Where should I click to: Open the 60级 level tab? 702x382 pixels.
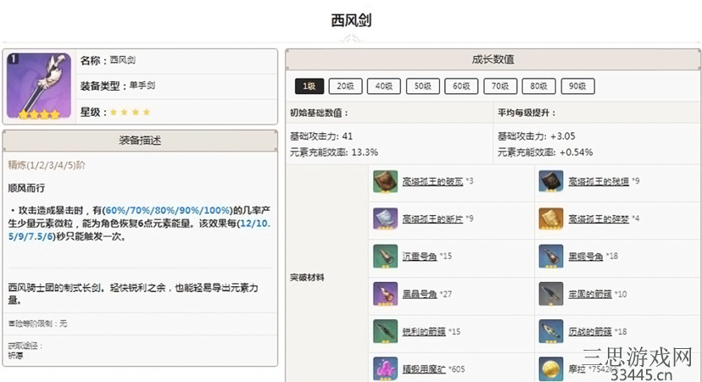point(461,86)
